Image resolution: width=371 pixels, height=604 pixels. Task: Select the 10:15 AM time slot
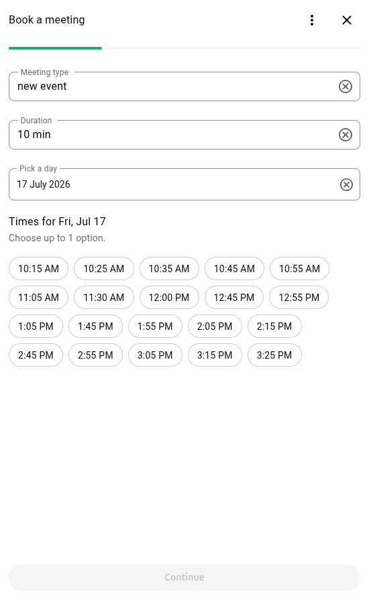tap(38, 269)
